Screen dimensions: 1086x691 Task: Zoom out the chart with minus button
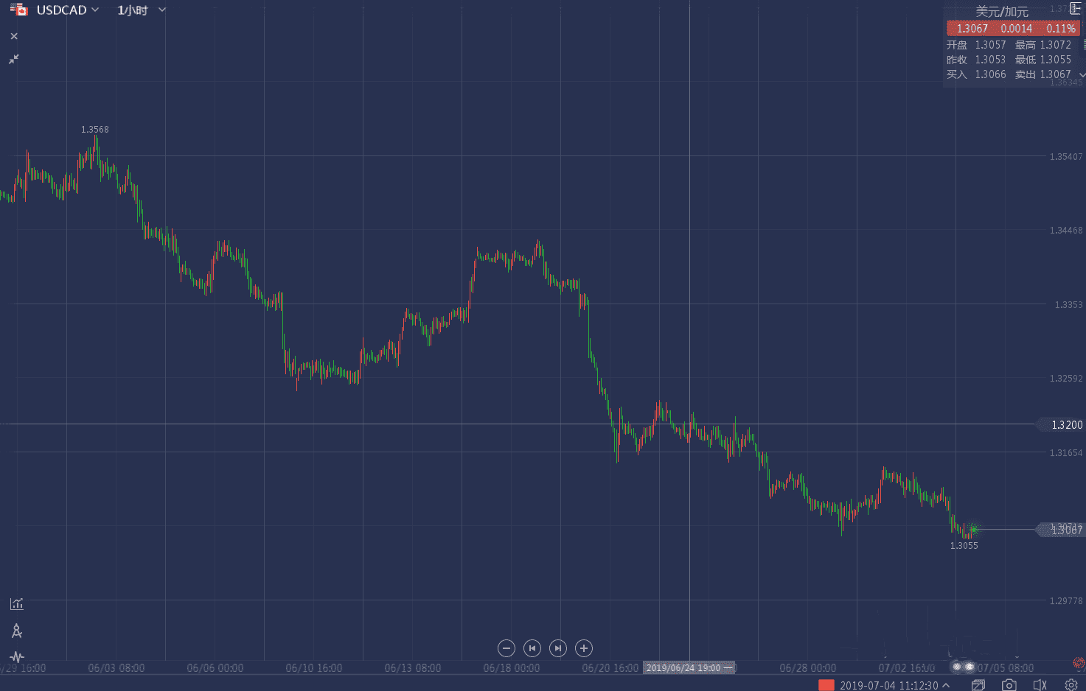point(507,648)
